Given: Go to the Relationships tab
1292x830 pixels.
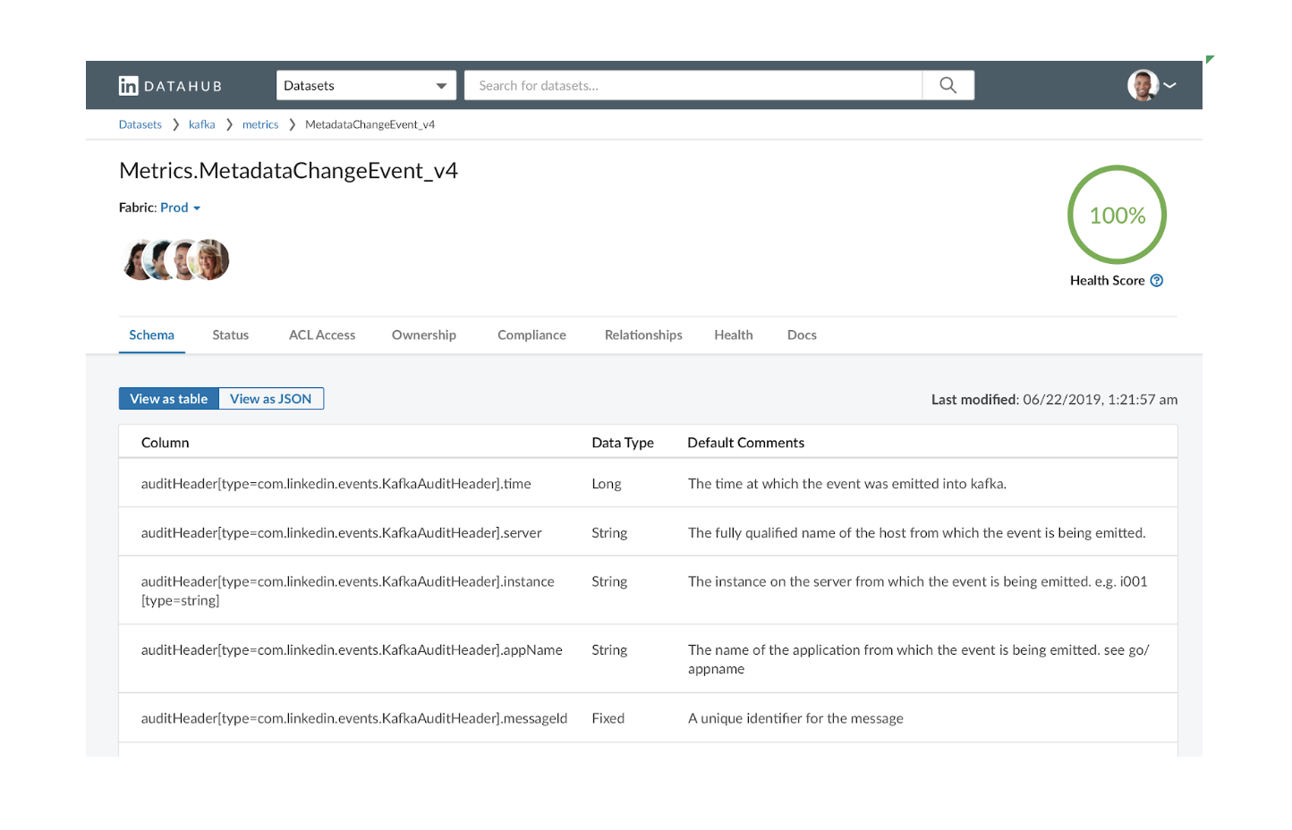Looking at the screenshot, I should tap(643, 335).
